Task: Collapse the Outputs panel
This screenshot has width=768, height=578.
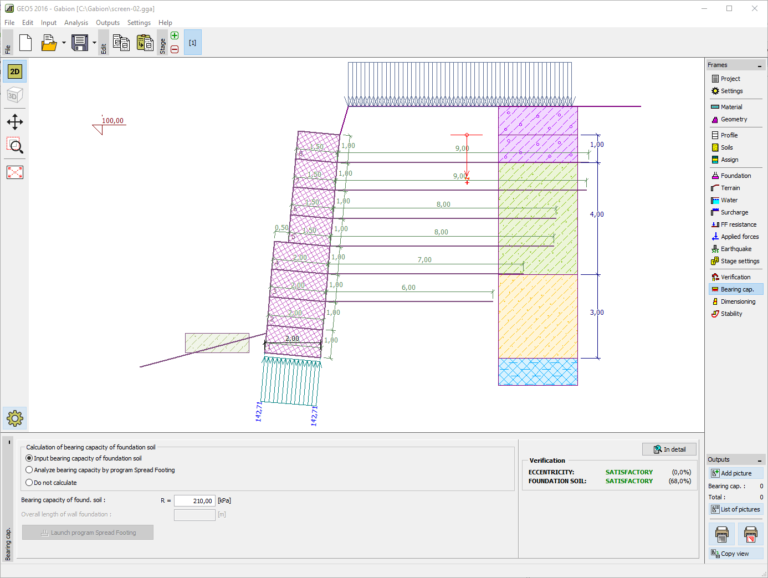Action: (759, 461)
